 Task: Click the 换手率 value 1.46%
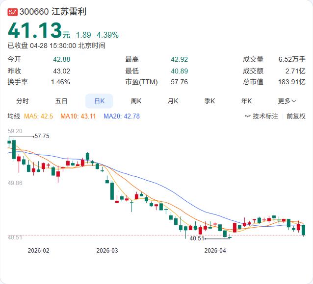click(x=60, y=82)
